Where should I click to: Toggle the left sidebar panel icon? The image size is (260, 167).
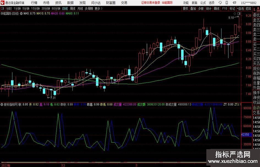[2, 9]
